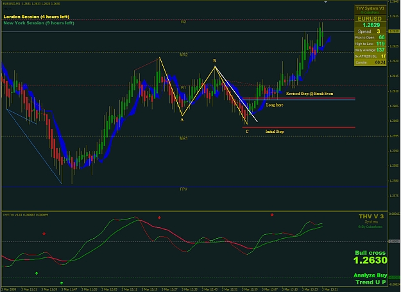Click the '3 Mar 11:31' time axis label
The width and height of the screenshot is (401, 292).
click(x=29, y=289)
